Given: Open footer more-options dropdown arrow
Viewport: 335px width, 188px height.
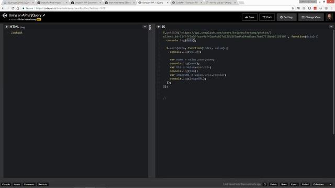Looking at the screenshot, I should pos(330,184).
